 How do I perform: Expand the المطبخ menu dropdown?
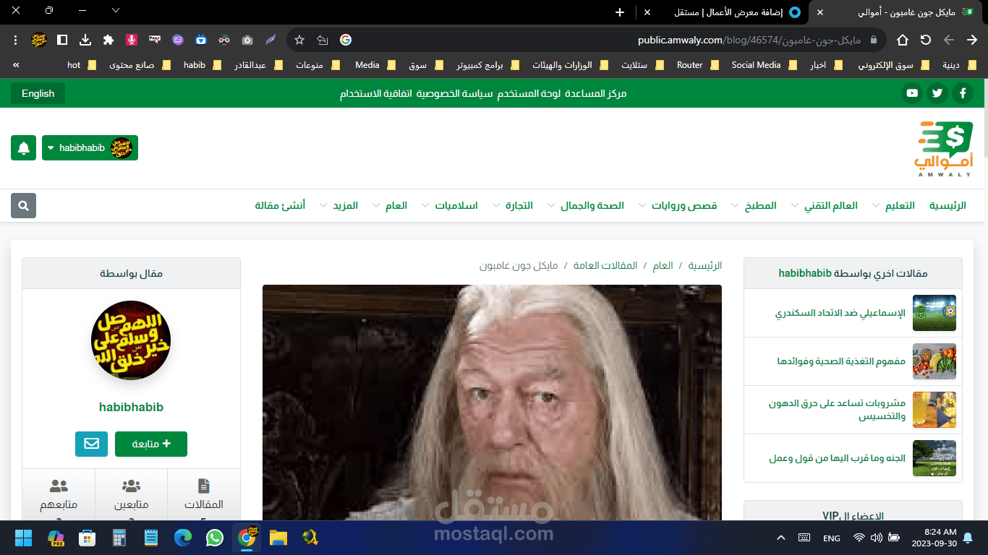tap(736, 206)
